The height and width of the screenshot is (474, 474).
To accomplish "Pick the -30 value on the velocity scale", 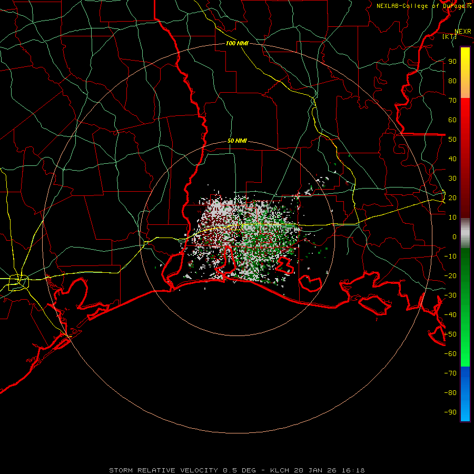I will point(450,295).
